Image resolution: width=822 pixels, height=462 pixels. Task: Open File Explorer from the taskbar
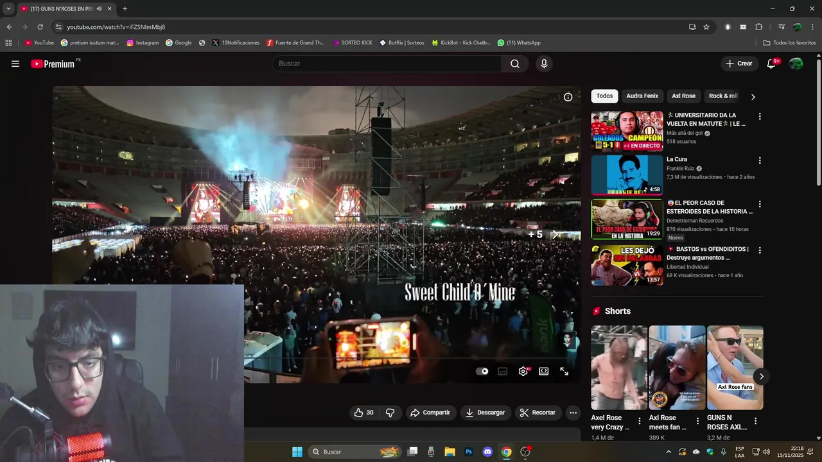pos(450,452)
